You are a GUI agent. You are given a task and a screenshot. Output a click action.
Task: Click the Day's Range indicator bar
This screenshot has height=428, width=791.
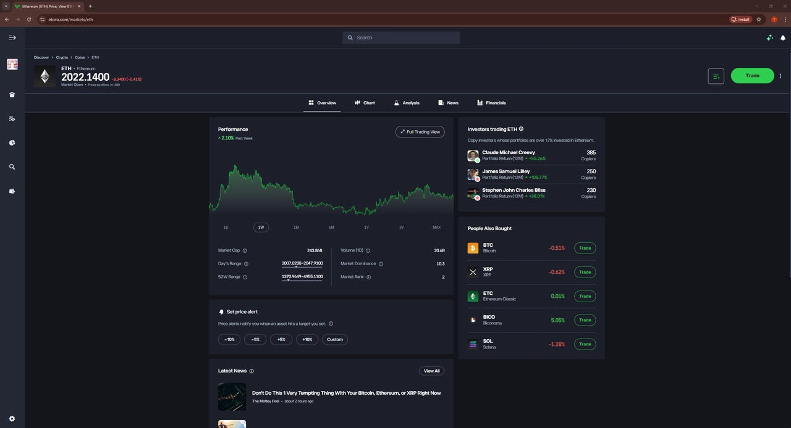[x=302, y=267]
